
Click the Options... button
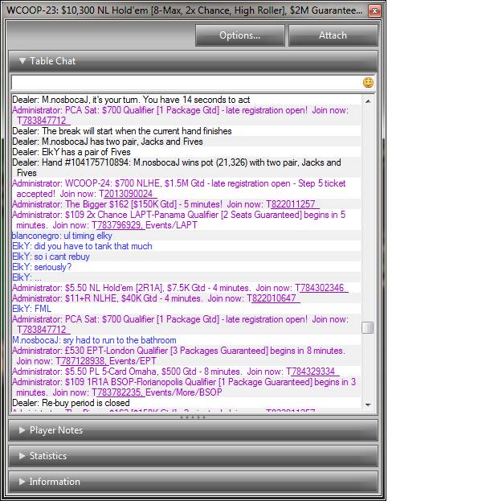pos(239,35)
